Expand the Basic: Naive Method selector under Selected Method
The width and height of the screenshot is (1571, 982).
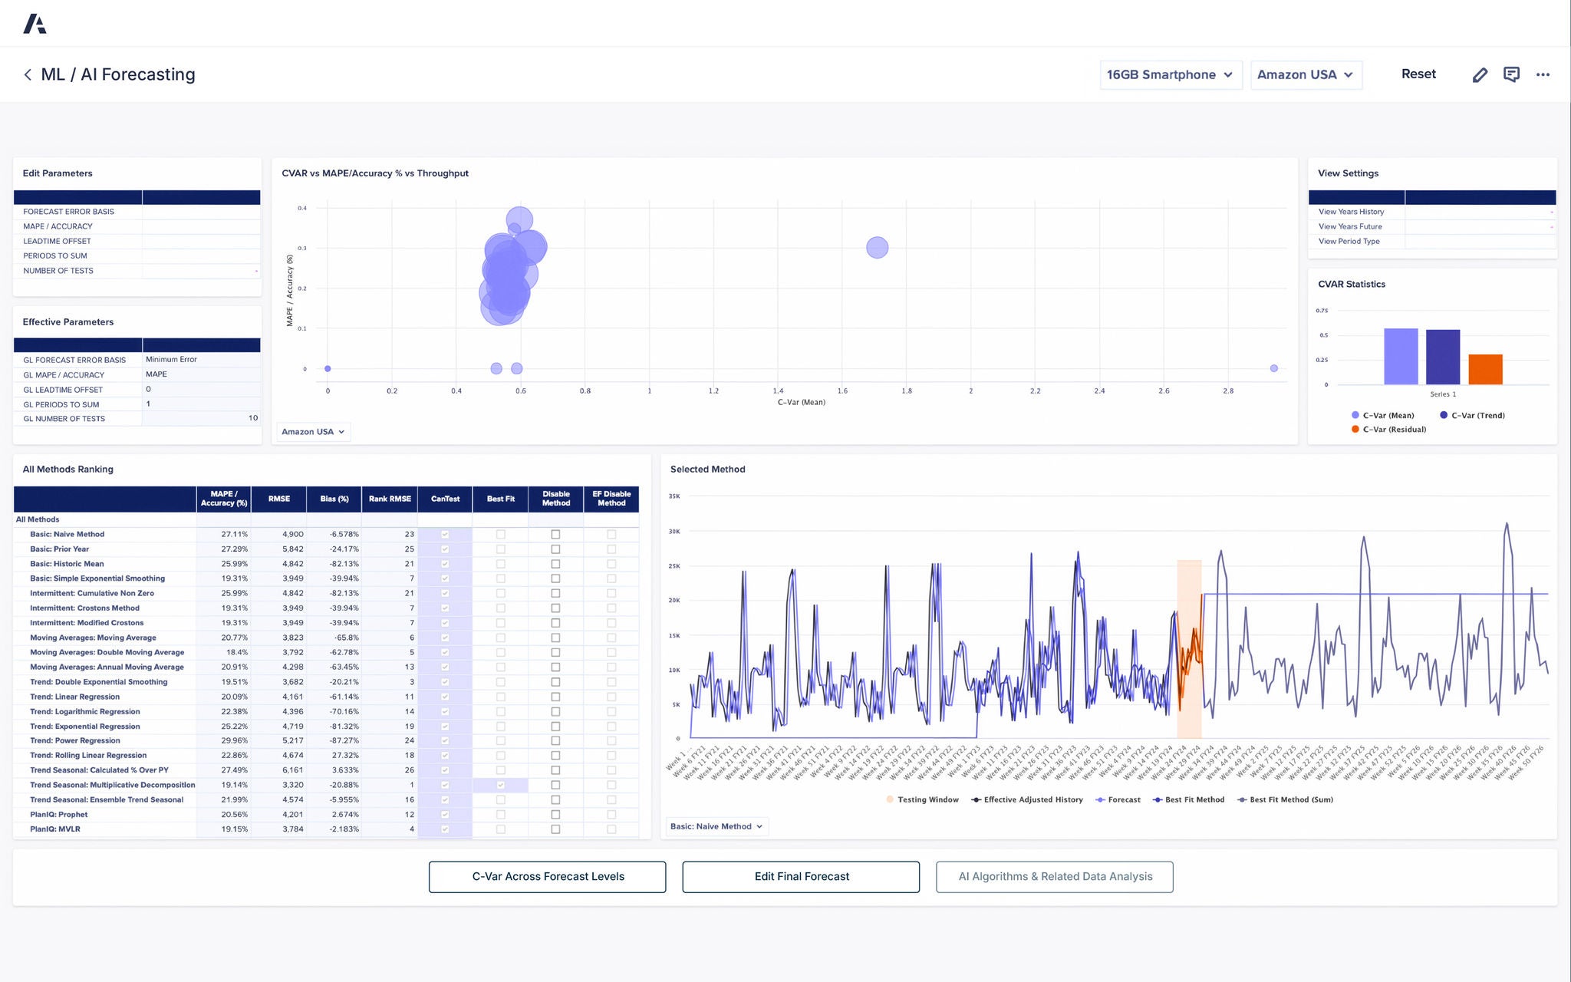pos(715,826)
